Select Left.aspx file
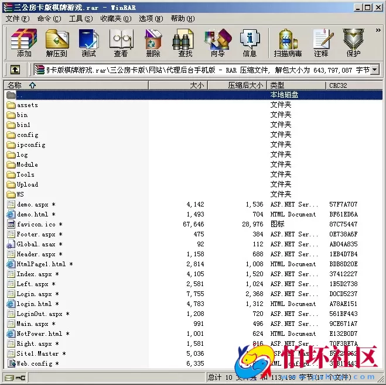386x385 pixels. (x=31, y=284)
